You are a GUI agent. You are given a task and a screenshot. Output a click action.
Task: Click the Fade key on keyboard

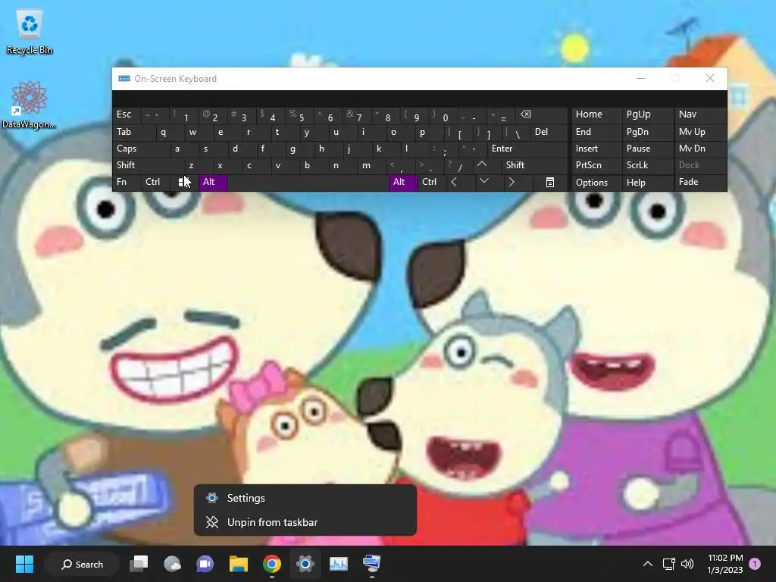701,182
